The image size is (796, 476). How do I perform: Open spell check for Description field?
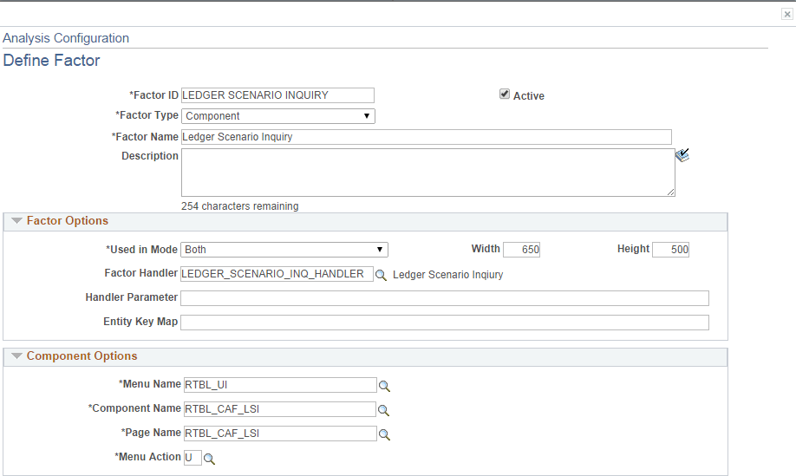682,155
